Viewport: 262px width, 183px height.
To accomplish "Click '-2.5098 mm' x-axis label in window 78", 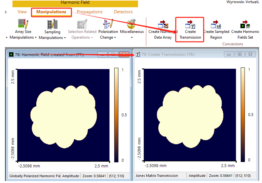I will [x=29, y=166].
